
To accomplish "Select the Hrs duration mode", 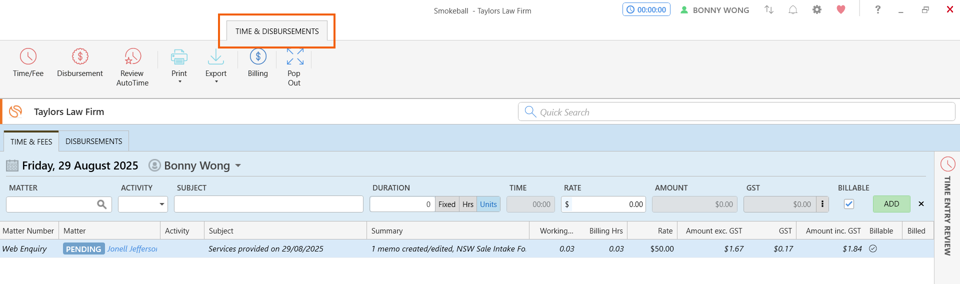I will click(468, 204).
